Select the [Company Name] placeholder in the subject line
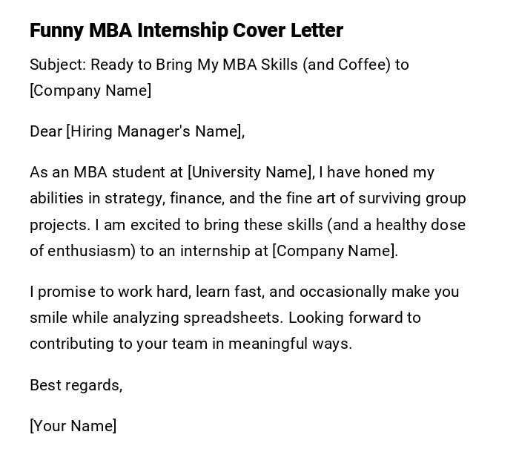Screen dimensions: 519x472 click(90, 91)
